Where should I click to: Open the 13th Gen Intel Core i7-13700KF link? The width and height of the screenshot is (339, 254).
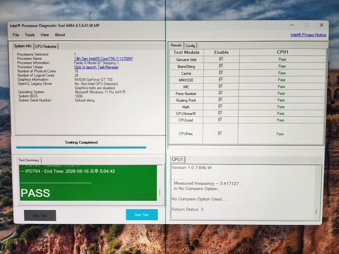click(x=103, y=59)
